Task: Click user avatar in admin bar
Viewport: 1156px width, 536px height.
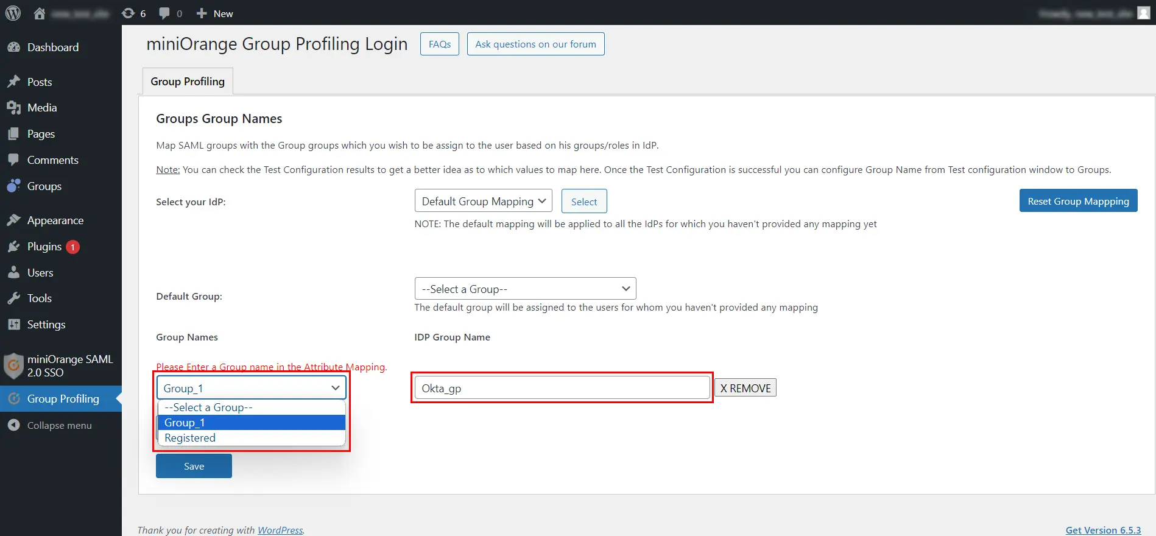Action: 1143,13
